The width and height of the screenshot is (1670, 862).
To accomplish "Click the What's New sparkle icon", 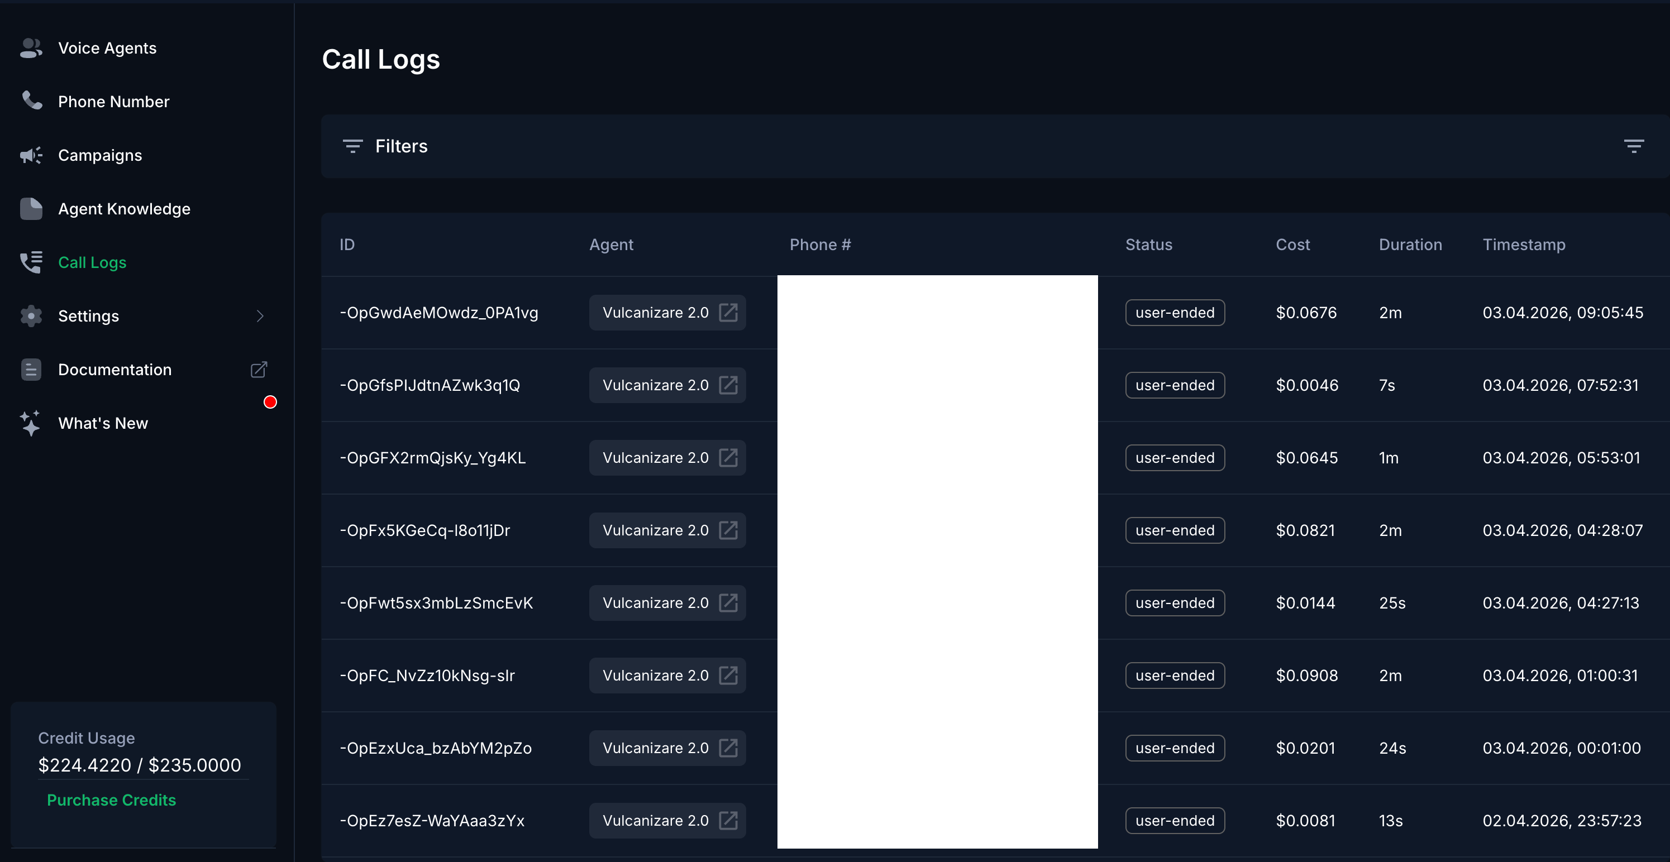I will 31,423.
